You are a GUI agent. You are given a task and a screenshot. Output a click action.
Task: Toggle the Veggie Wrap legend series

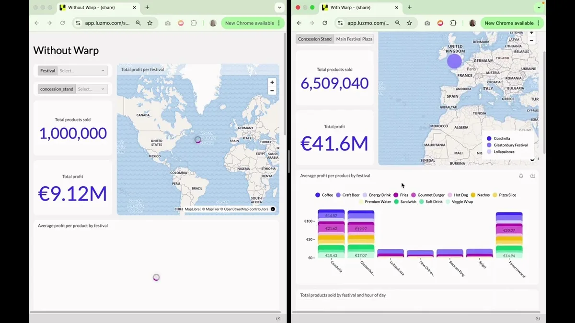point(459,202)
